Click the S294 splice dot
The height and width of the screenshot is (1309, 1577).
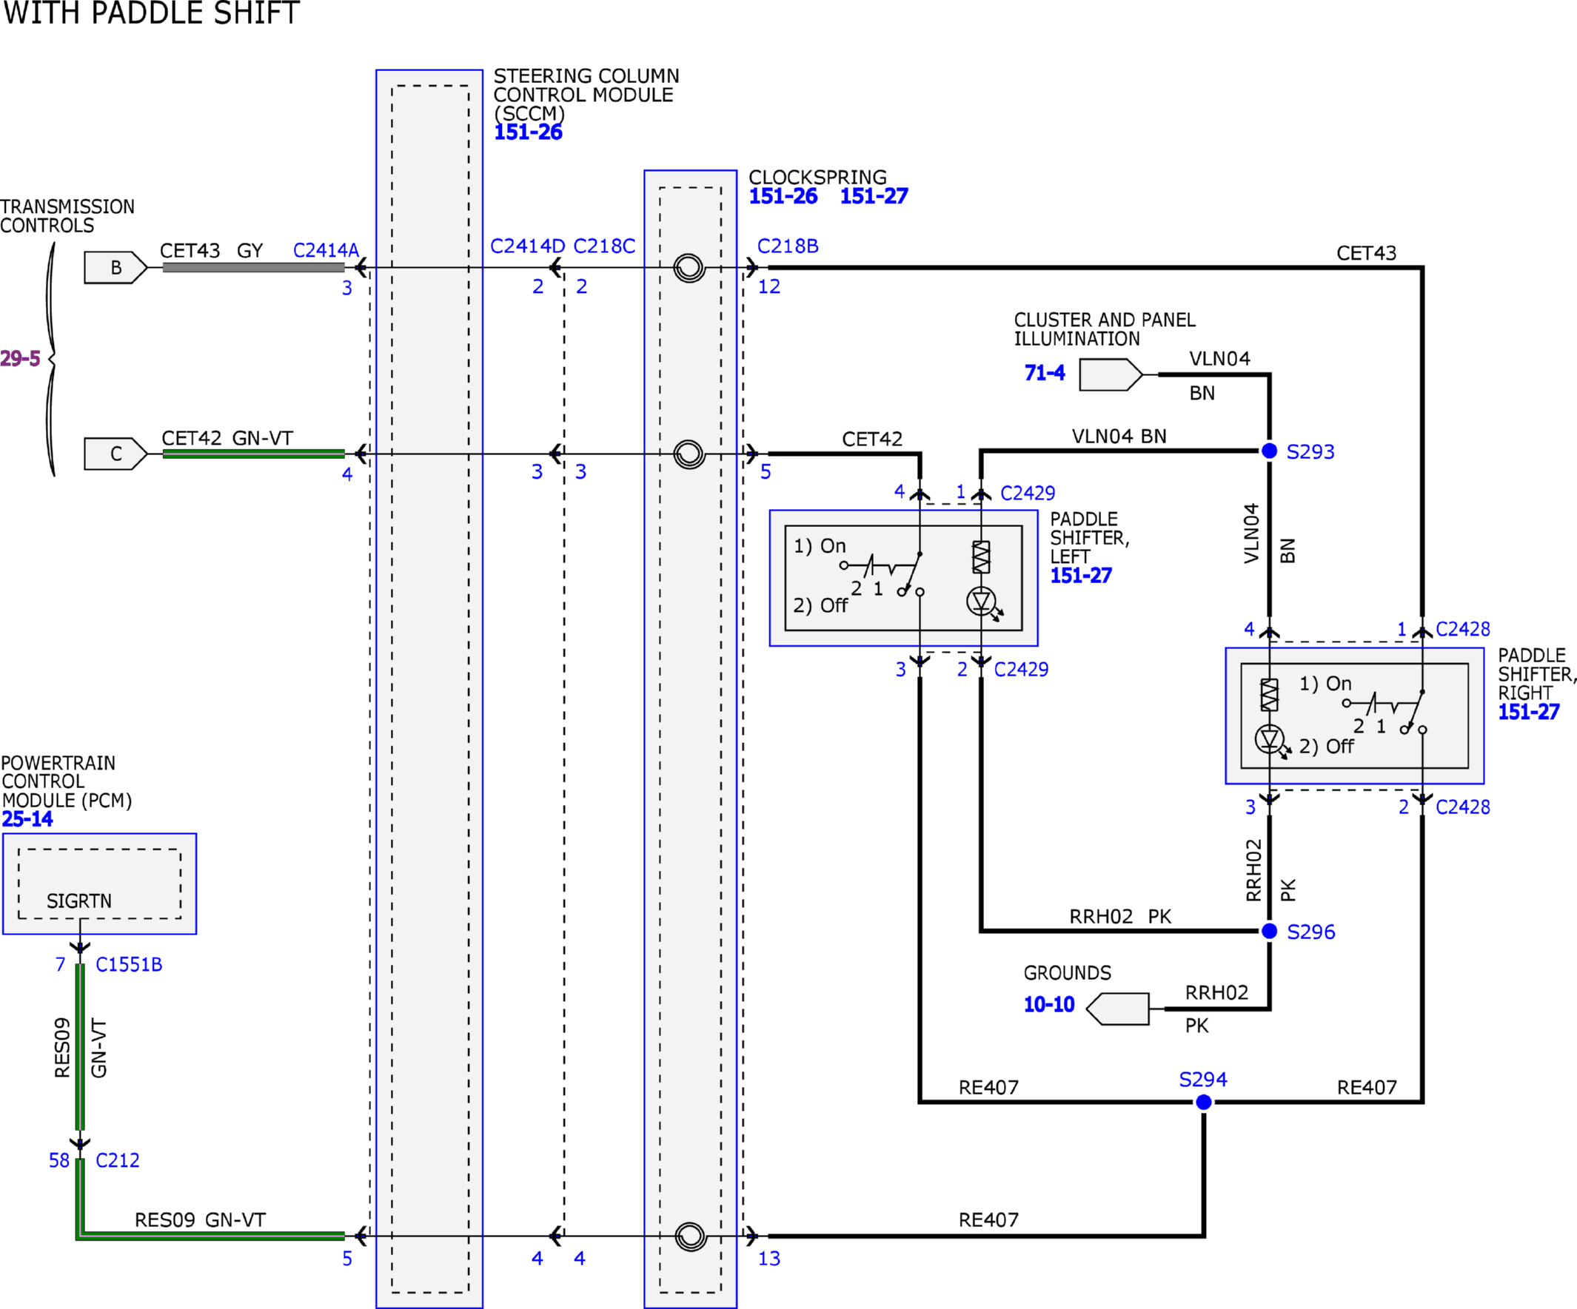1203,1102
